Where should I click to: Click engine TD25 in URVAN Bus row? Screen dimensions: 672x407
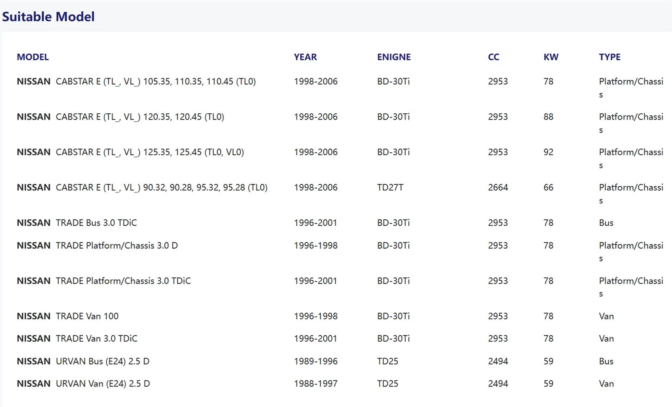388,361
